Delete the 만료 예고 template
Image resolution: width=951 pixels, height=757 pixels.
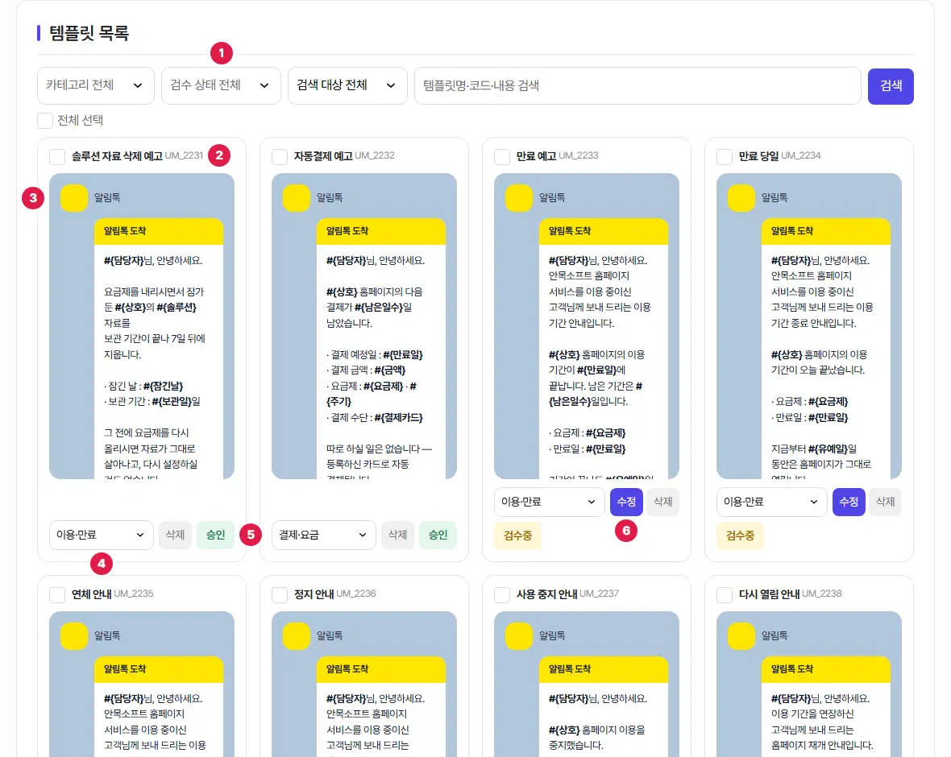663,502
